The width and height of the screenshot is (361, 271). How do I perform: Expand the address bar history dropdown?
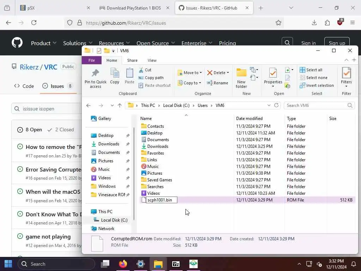(269, 105)
